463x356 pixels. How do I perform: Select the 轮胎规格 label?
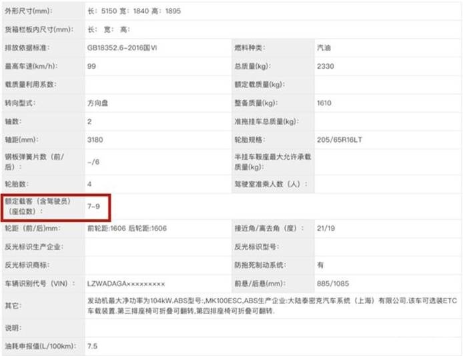(x=250, y=139)
